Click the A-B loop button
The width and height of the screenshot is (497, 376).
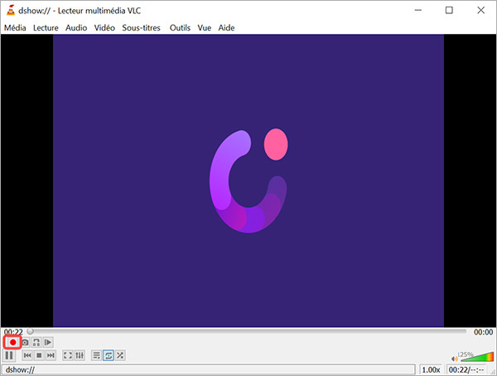tap(36, 342)
